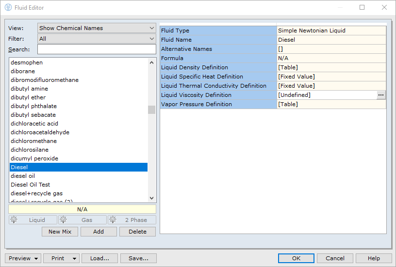Click the Liquid Viscosity Definition label cell
This screenshot has width=396, height=267.
click(218, 95)
